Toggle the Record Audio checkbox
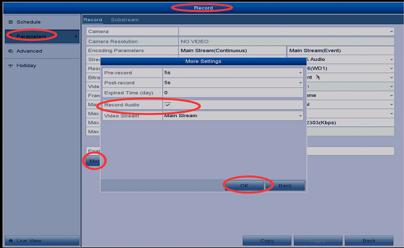The image size is (404, 248). point(167,105)
